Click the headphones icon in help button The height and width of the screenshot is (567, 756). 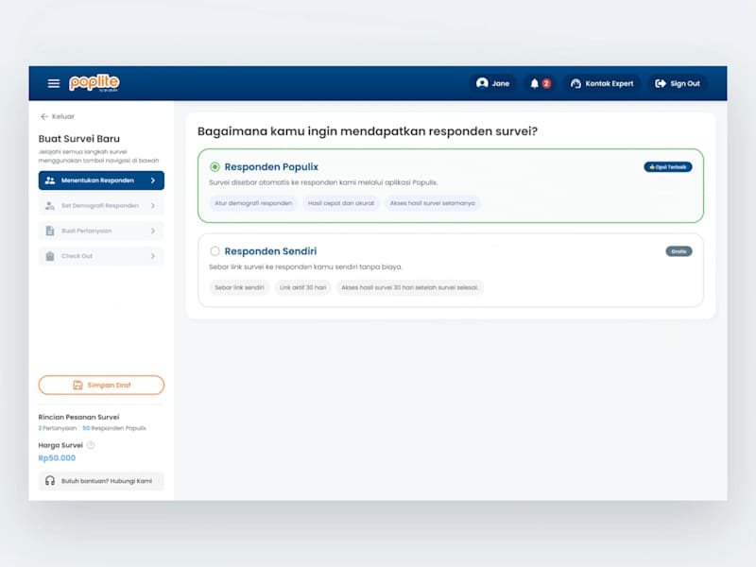(x=50, y=481)
